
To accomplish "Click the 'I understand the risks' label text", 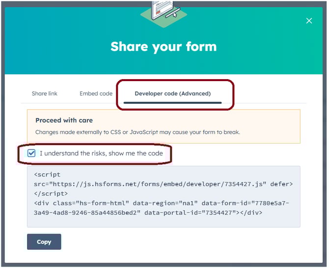I will click(101, 153).
